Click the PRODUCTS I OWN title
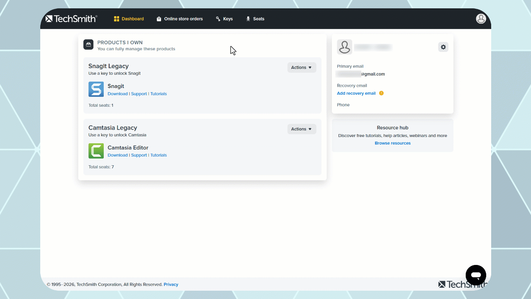 (120, 42)
